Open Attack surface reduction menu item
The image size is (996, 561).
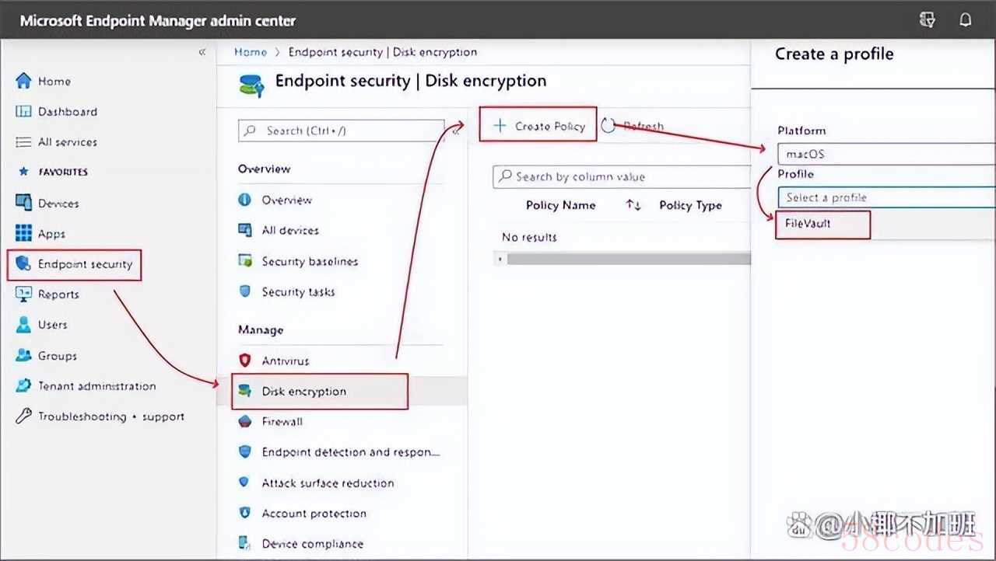tap(328, 483)
